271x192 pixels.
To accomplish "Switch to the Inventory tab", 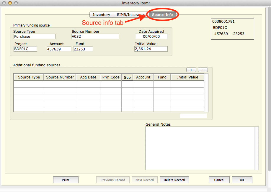I will coord(101,15).
